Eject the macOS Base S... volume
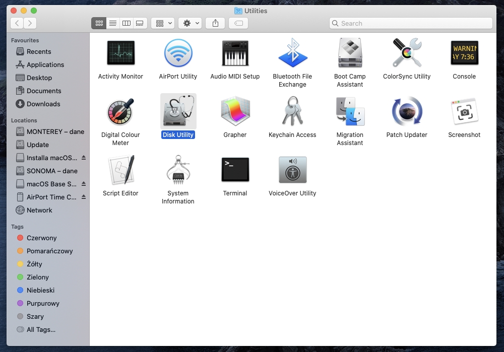This screenshot has width=504, height=352. coord(84,184)
